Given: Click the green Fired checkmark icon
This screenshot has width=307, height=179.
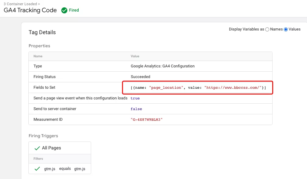Looking at the screenshot, I should click(x=64, y=10).
